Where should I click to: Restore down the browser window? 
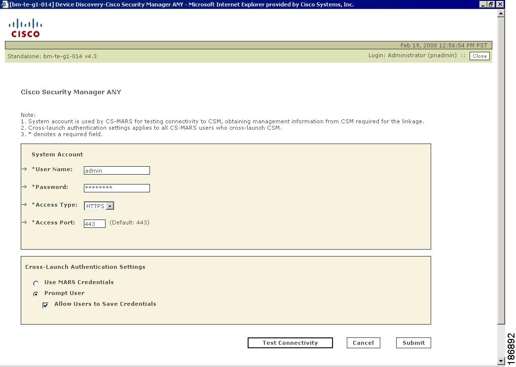click(491, 4)
